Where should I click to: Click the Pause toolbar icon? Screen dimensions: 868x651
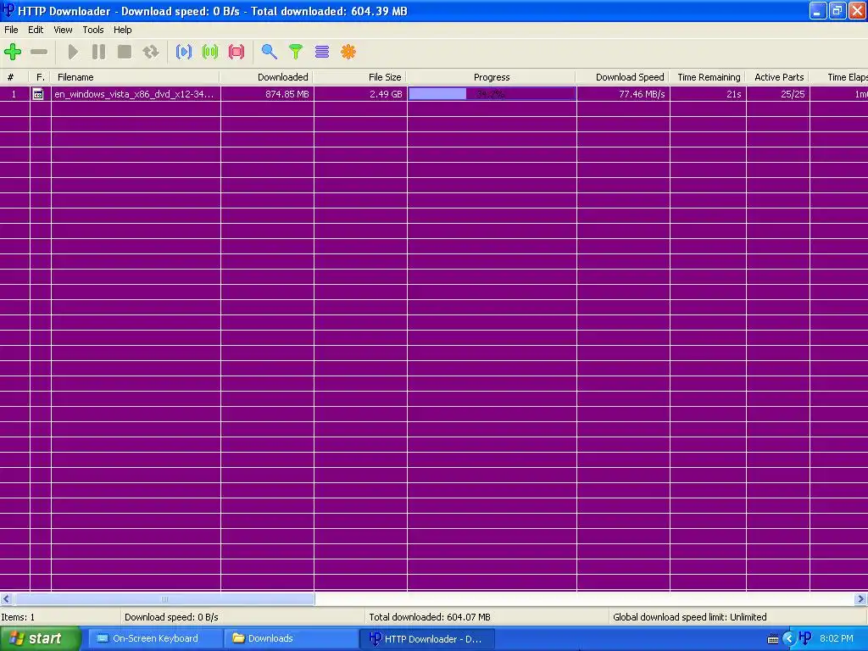[98, 52]
